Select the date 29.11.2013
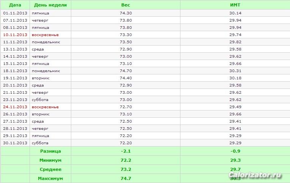The width and height of the screenshot is (290, 183). coord(15,136)
